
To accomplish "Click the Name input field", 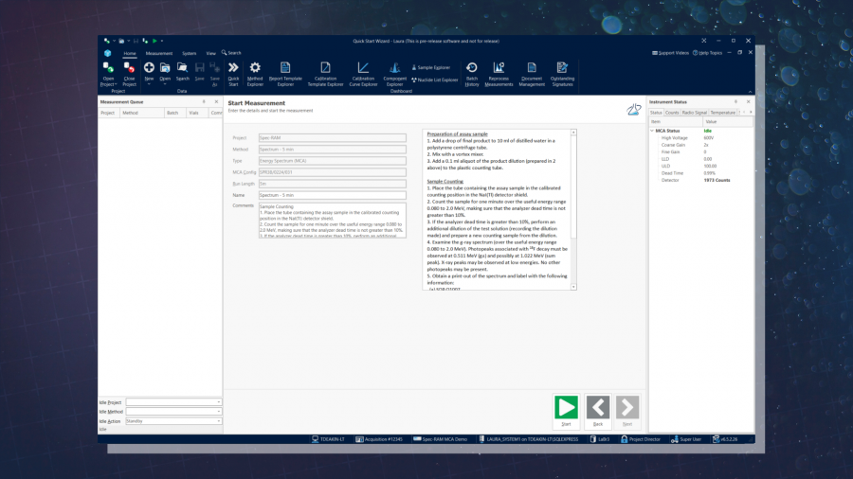I will tap(332, 195).
